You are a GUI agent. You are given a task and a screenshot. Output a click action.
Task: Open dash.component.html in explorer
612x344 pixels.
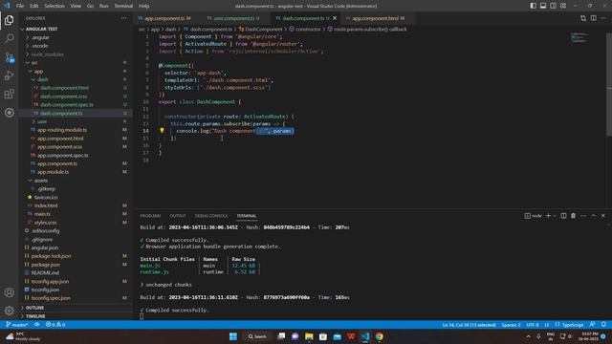(x=64, y=88)
